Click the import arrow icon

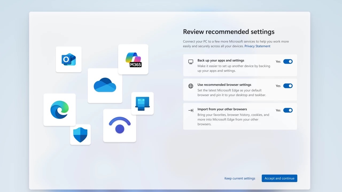tap(191, 110)
